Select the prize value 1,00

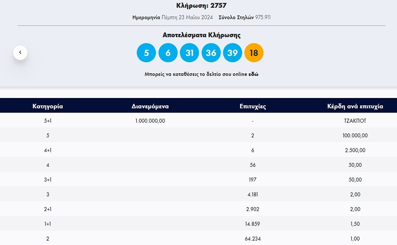coord(355,239)
